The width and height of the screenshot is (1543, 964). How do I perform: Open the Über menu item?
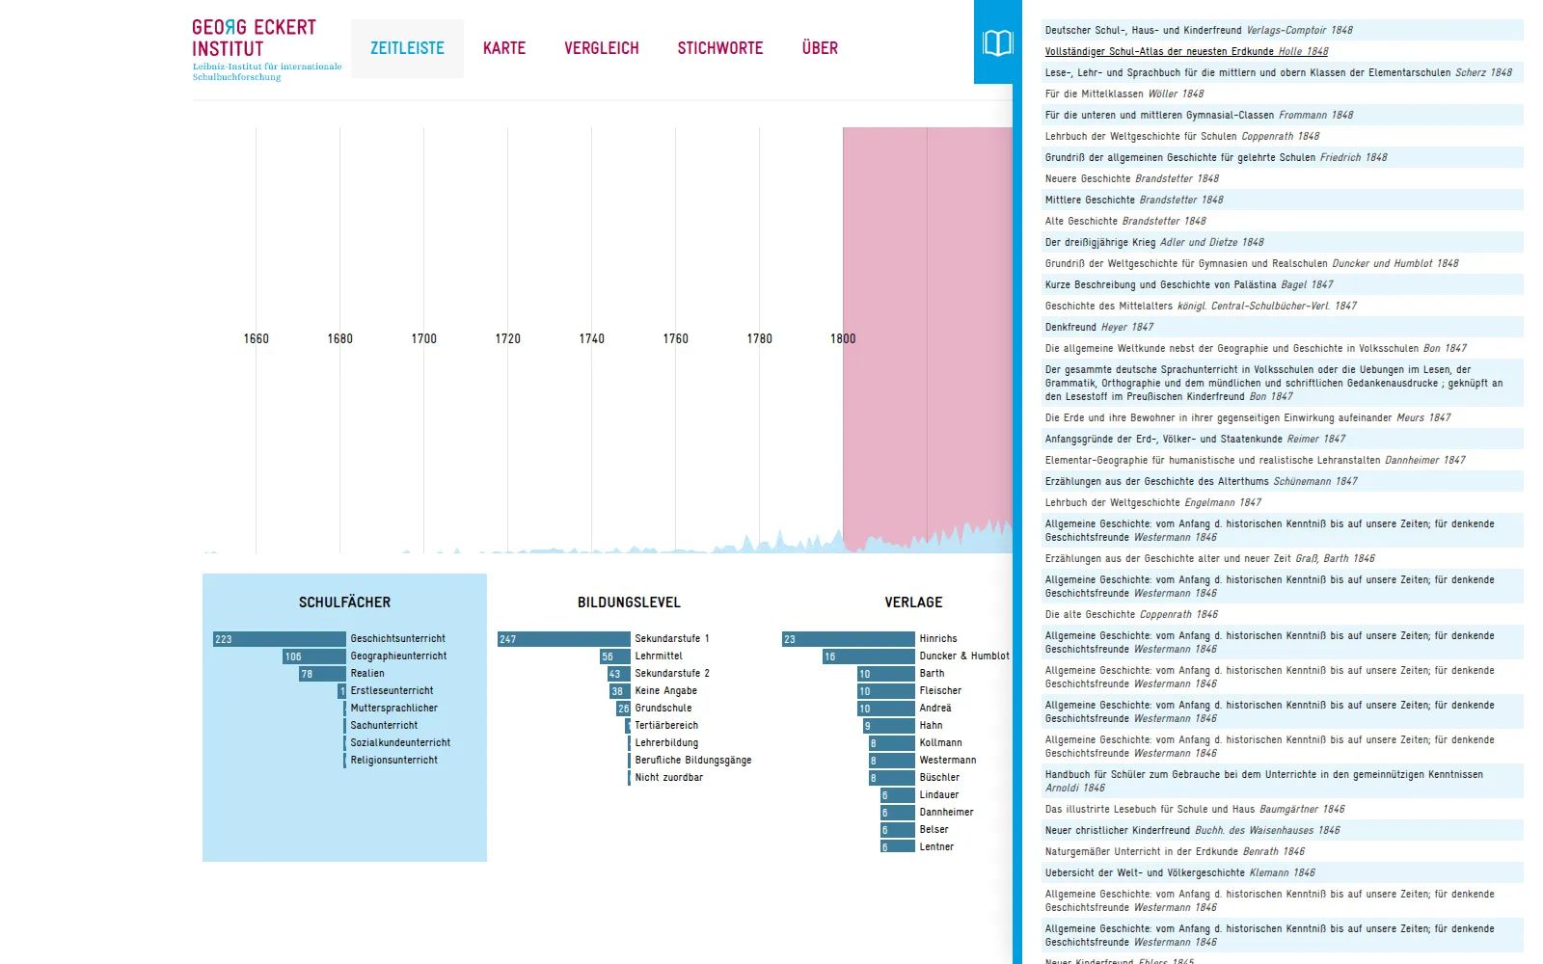click(820, 48)
